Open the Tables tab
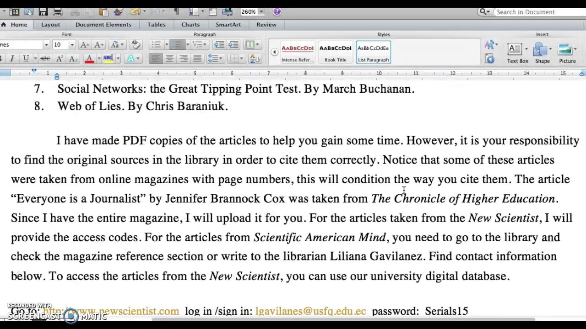Screen dimensions: 586x329 tap(156, 25)
